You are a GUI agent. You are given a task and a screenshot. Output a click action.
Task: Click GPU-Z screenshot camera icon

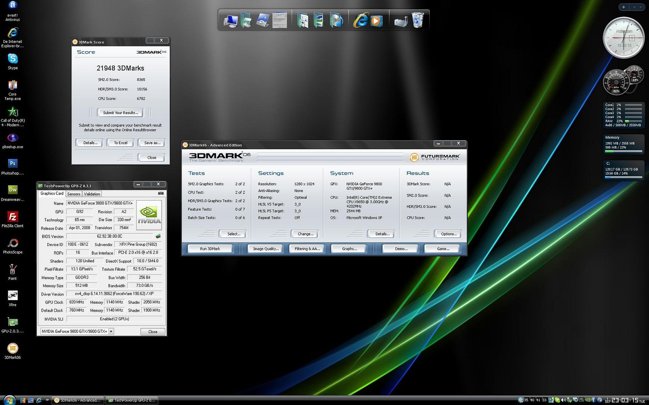(x=161, y=193)
